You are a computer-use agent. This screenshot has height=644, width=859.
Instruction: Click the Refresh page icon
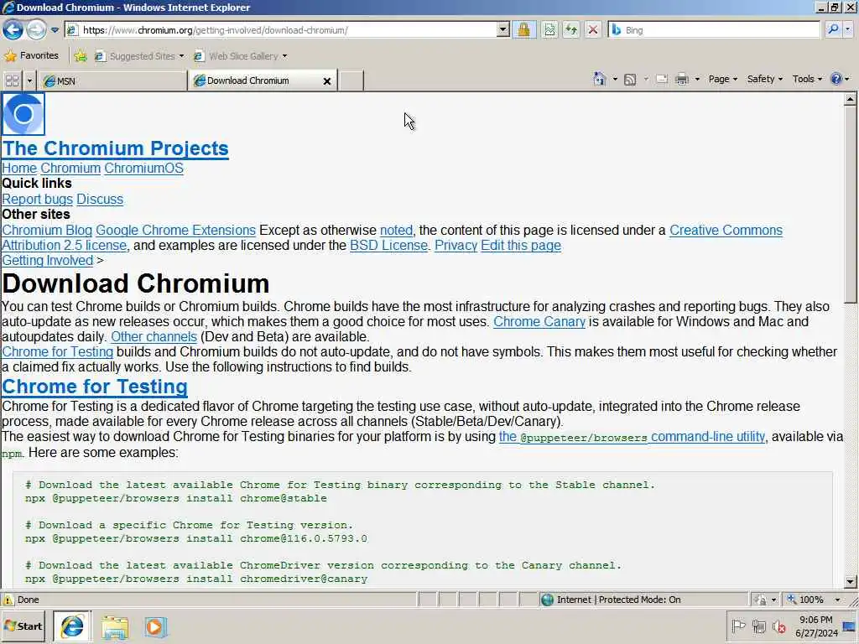[x=571, y=30]
